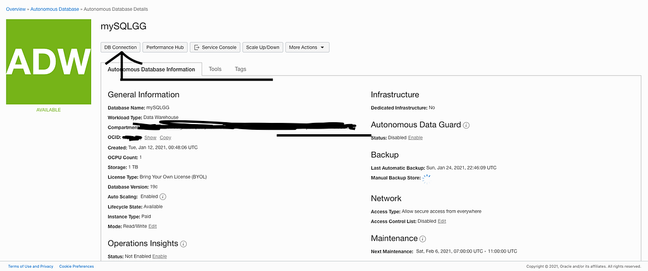The height and width of the screenshot is (271, 648).
Task: Expand the More Actions dropdown
Action: [307, 47]
